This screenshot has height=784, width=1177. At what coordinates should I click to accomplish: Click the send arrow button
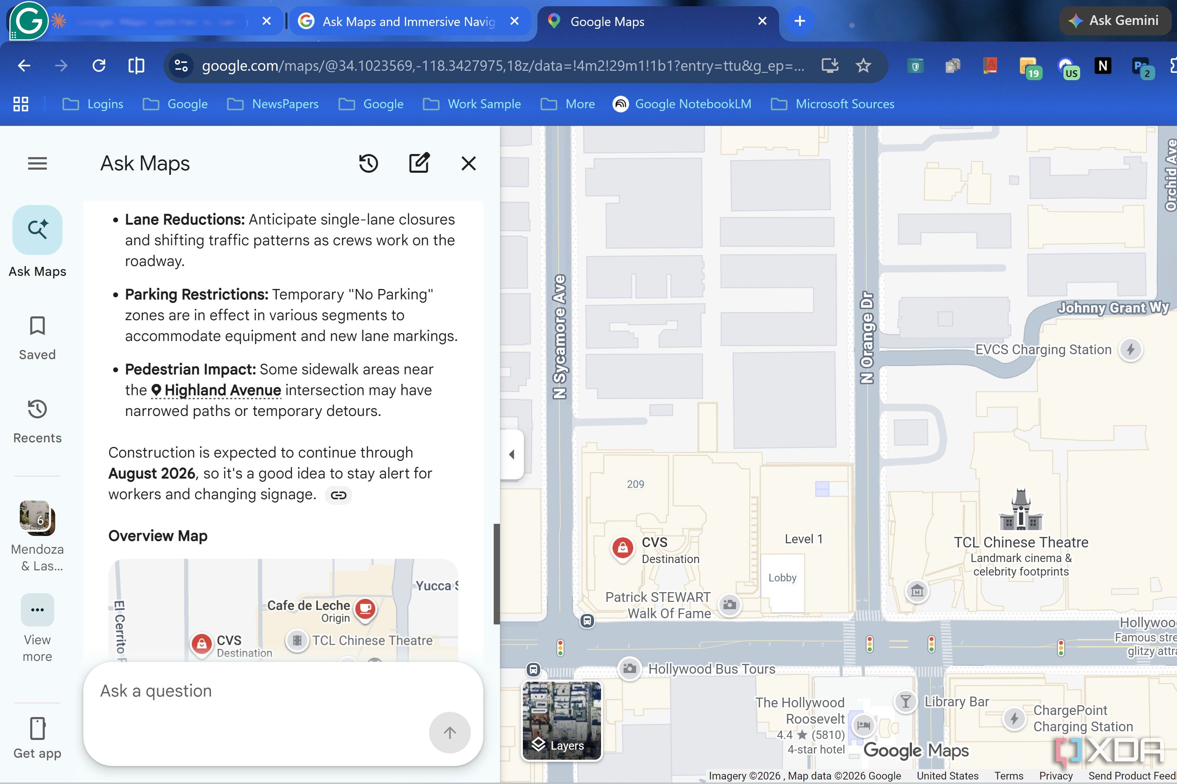coord(449,733)
